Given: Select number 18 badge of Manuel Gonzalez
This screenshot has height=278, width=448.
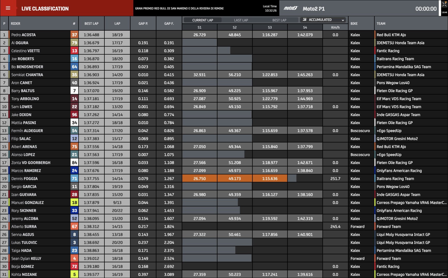Looking at the screenshot, I should [x=74, y=203].
